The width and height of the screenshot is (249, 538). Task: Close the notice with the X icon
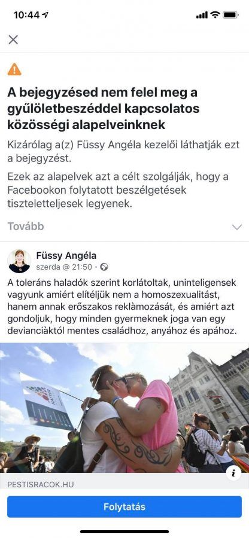pos(13,39)
